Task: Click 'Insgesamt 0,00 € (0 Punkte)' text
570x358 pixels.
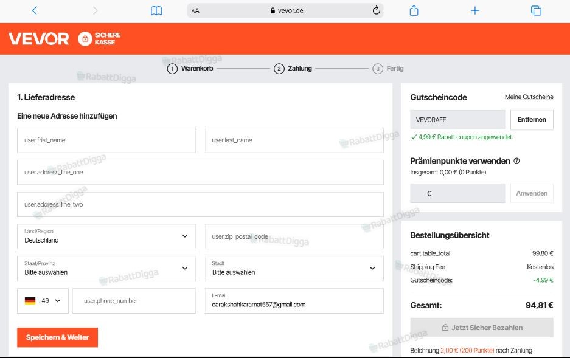Action: tap(448, 172)
